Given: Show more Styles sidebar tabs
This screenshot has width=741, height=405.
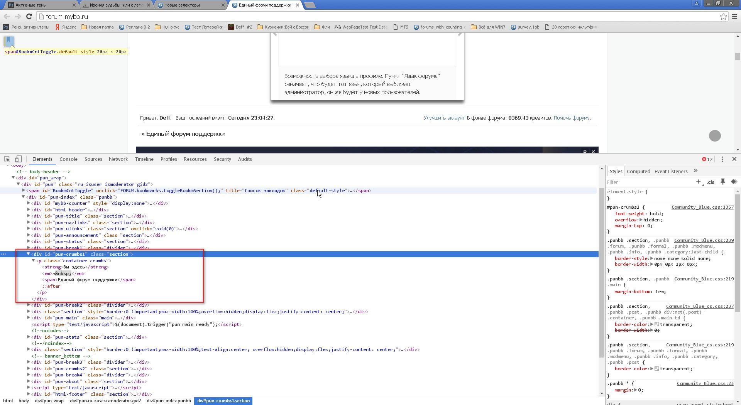Looking at the screenshot, I should (695, 171).
